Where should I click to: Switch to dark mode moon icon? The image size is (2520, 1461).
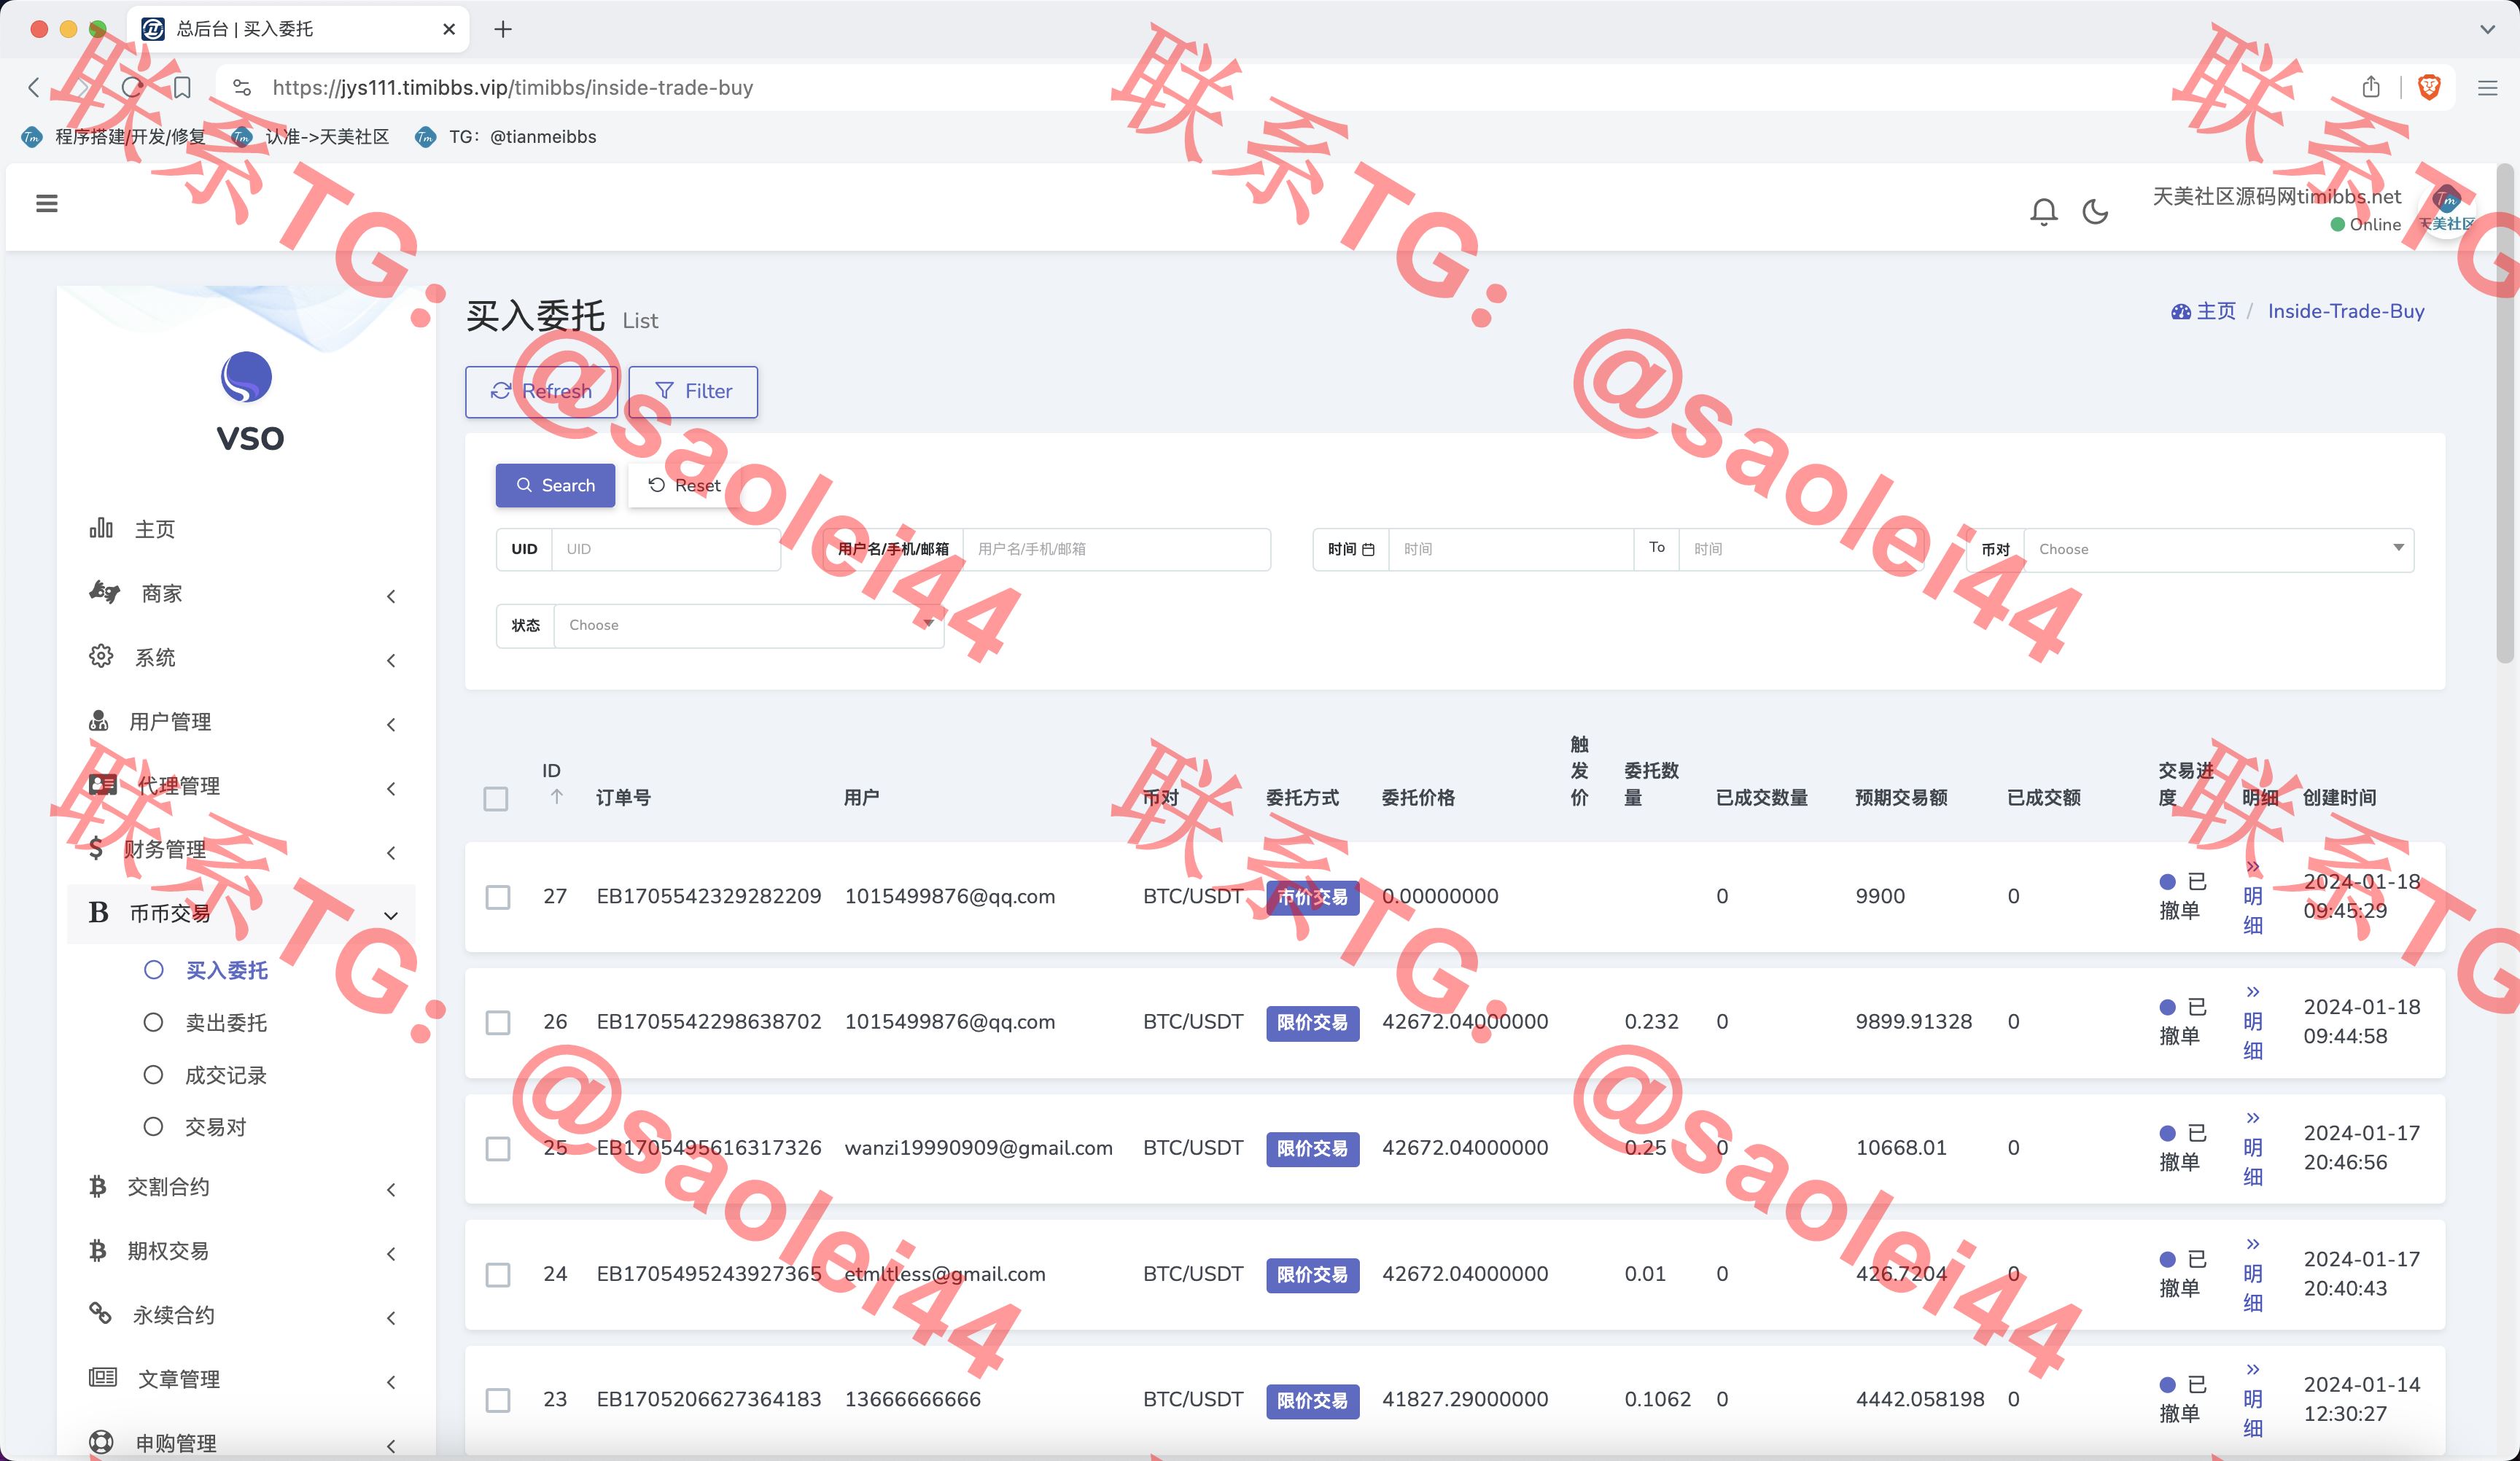pyautogui.click(x=2095, y=211)
